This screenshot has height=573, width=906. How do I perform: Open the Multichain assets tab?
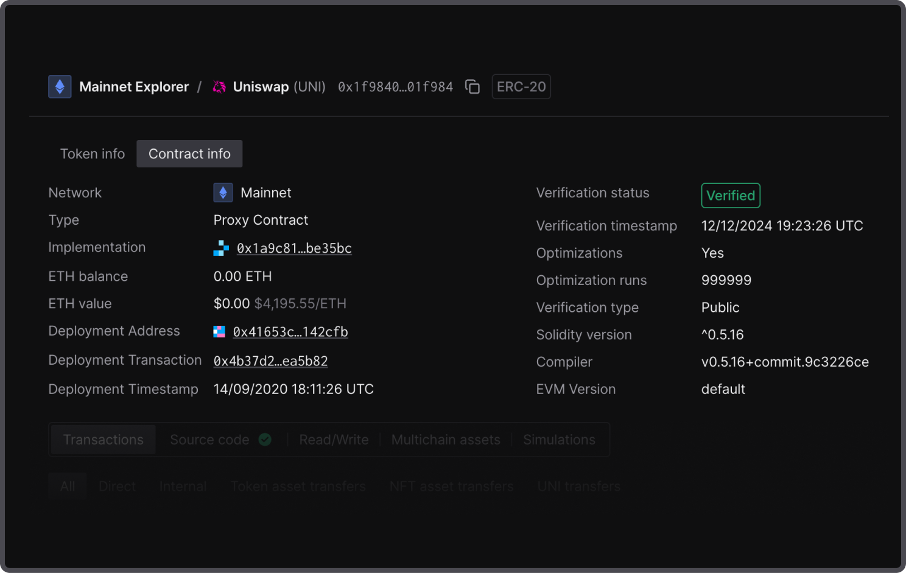click(446, 440)
